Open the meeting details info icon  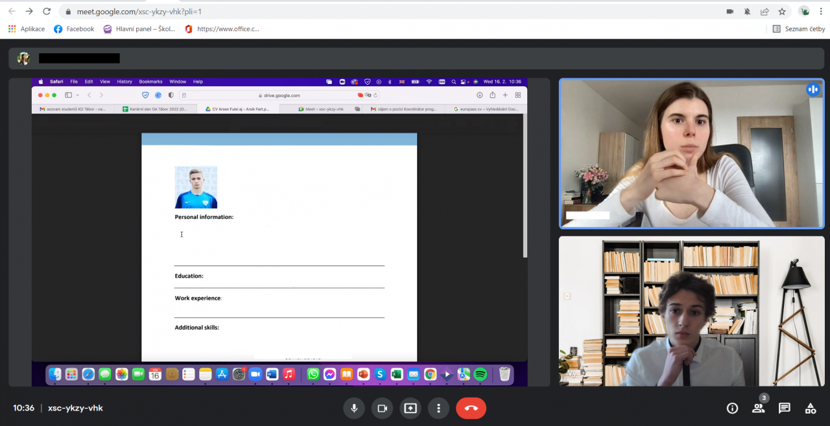(x=732, y=408)
